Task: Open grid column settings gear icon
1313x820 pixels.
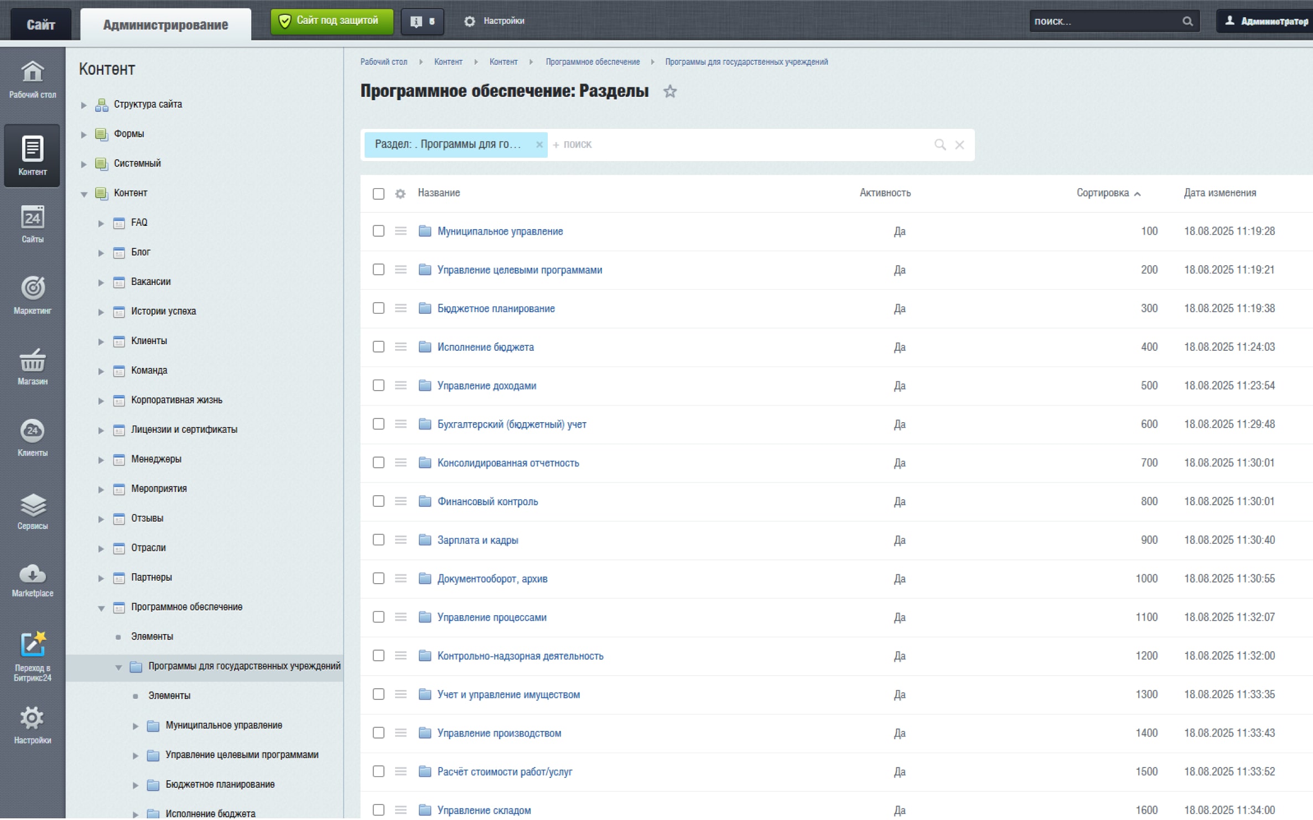Action: point(400,194)
